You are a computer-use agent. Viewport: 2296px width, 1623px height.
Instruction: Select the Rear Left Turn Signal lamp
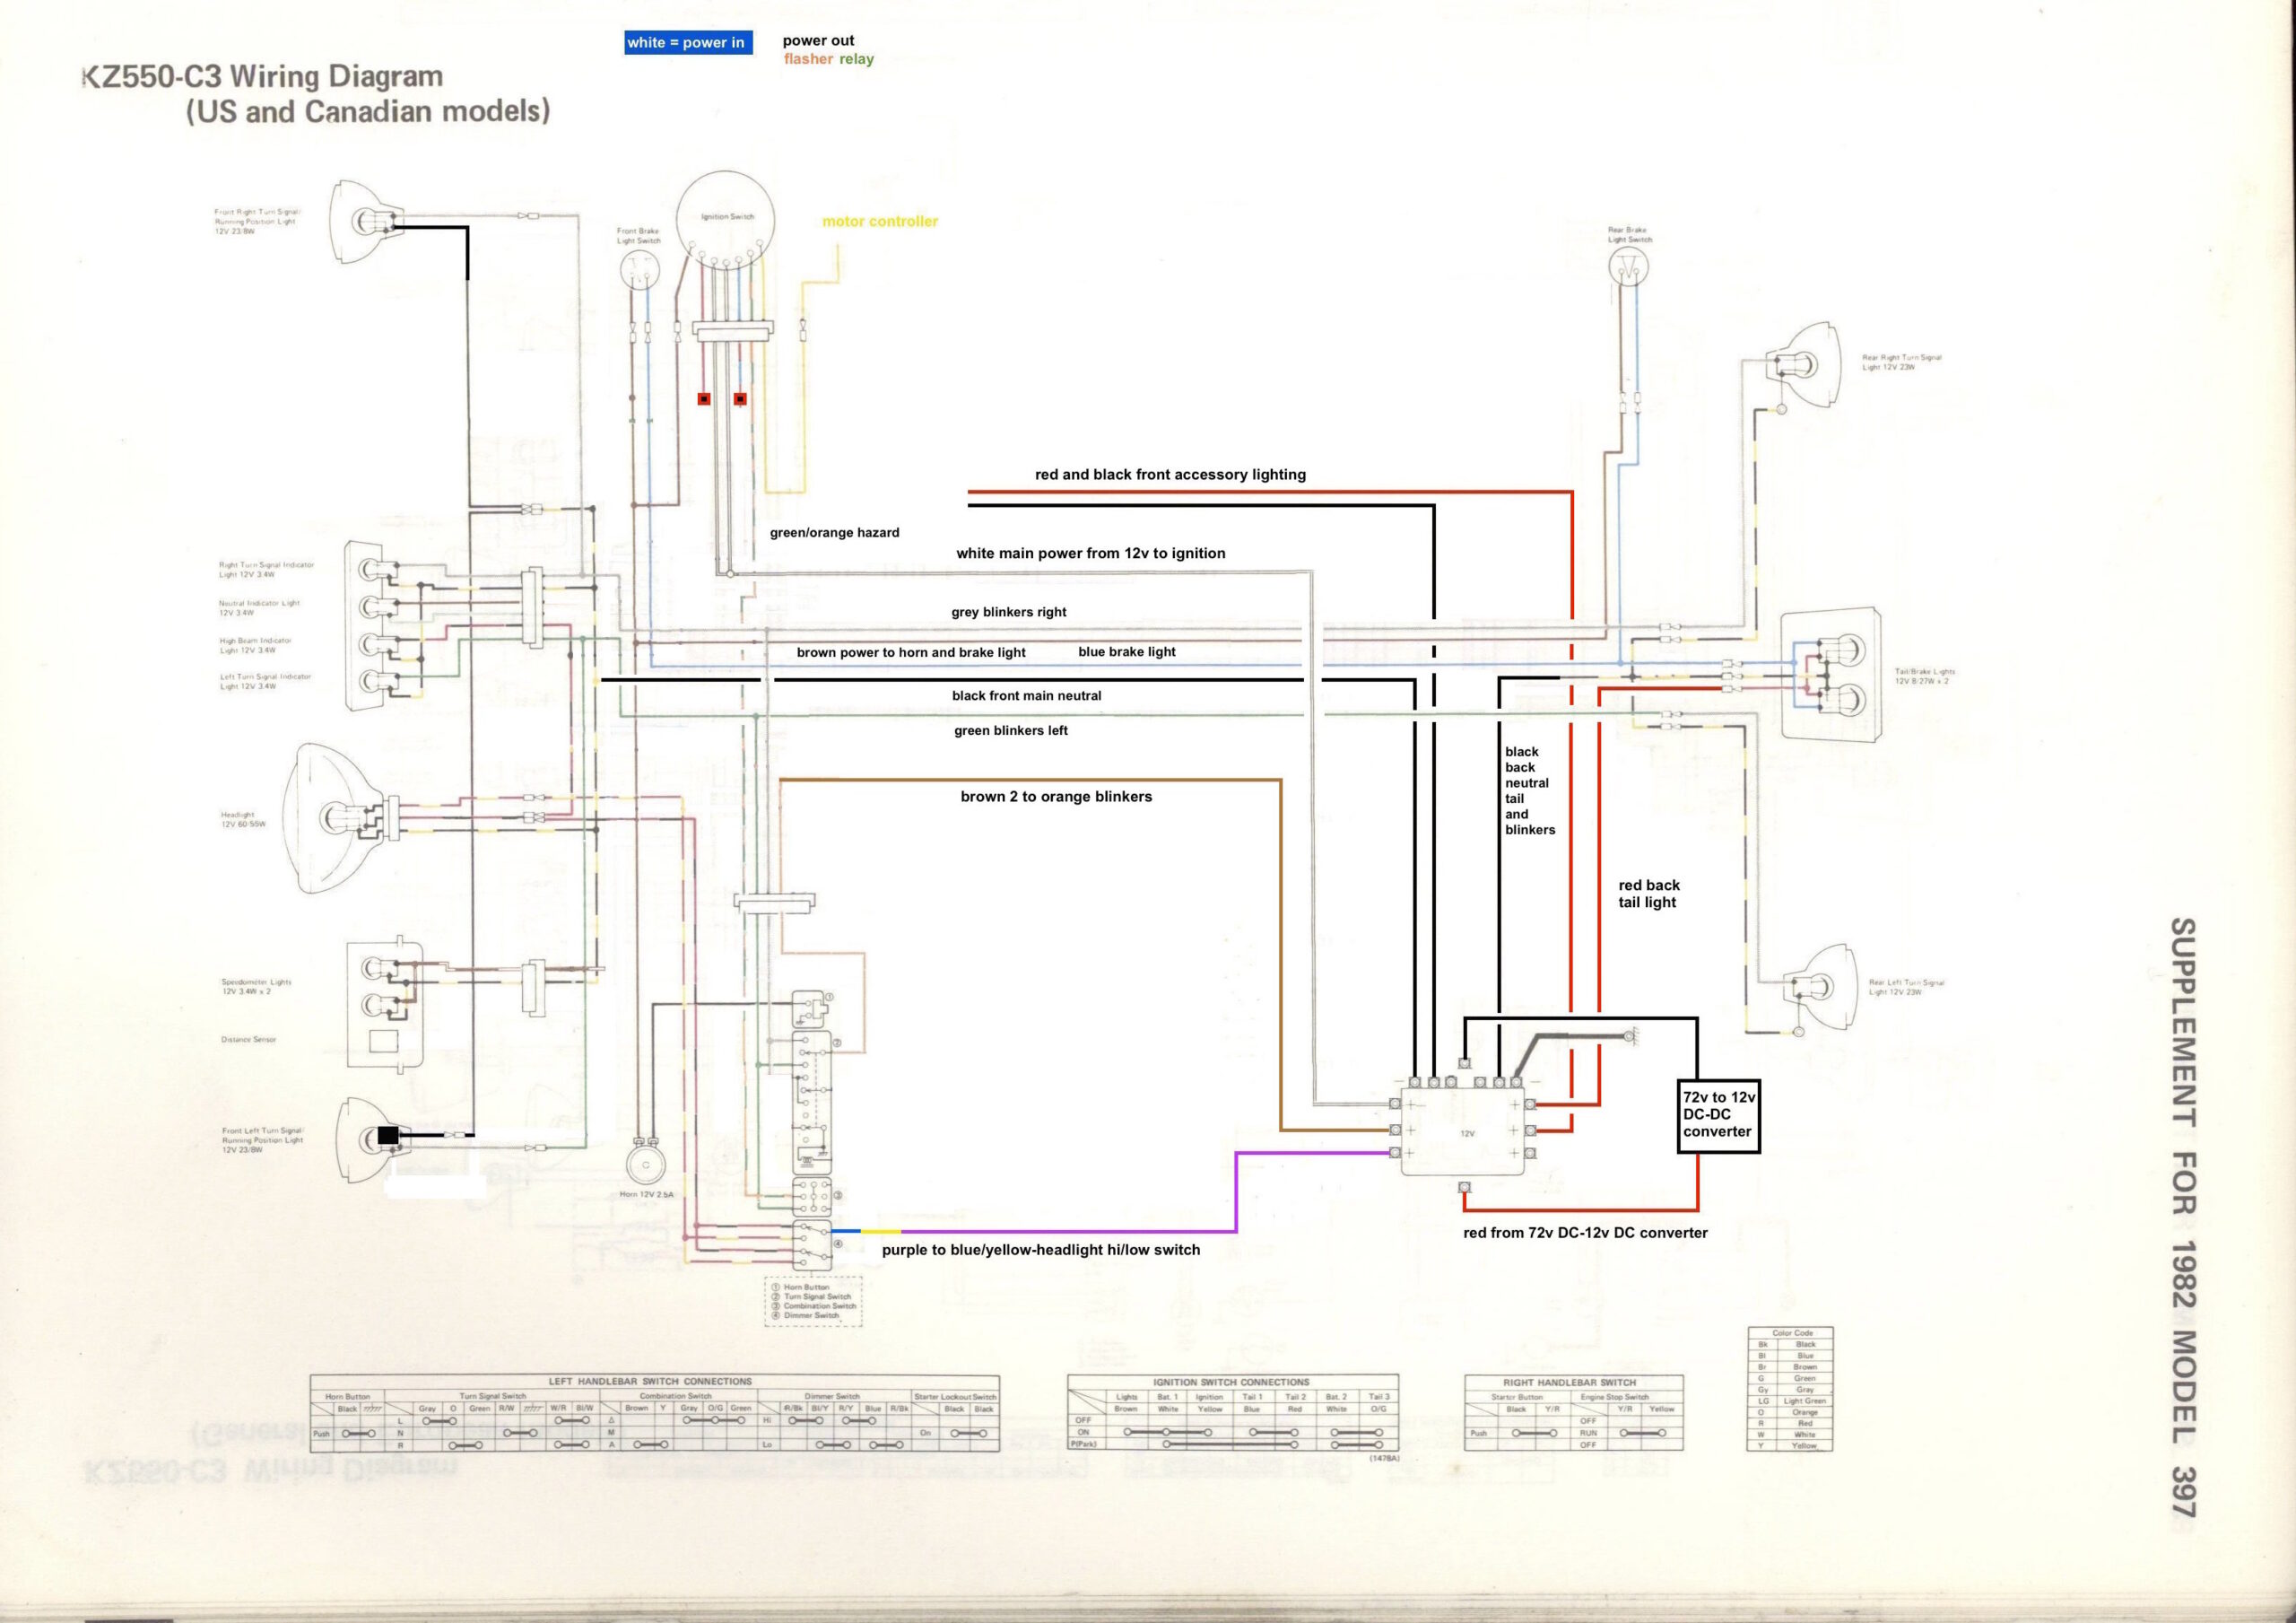pyautogui.click(x=1822, y=988)
